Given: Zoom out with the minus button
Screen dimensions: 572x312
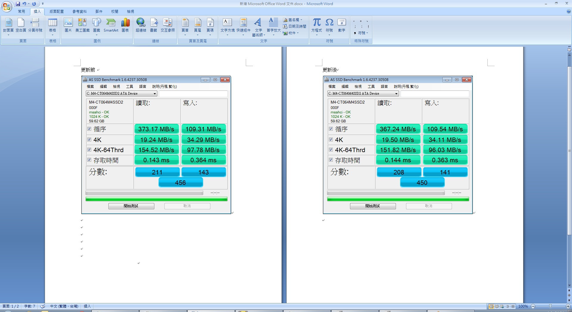Looking at the screenshot, I should pyautogui.click(x=533, y=306).
